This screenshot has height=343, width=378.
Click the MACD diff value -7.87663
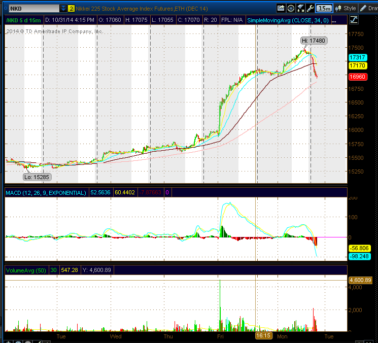click(x=150, y=192)
